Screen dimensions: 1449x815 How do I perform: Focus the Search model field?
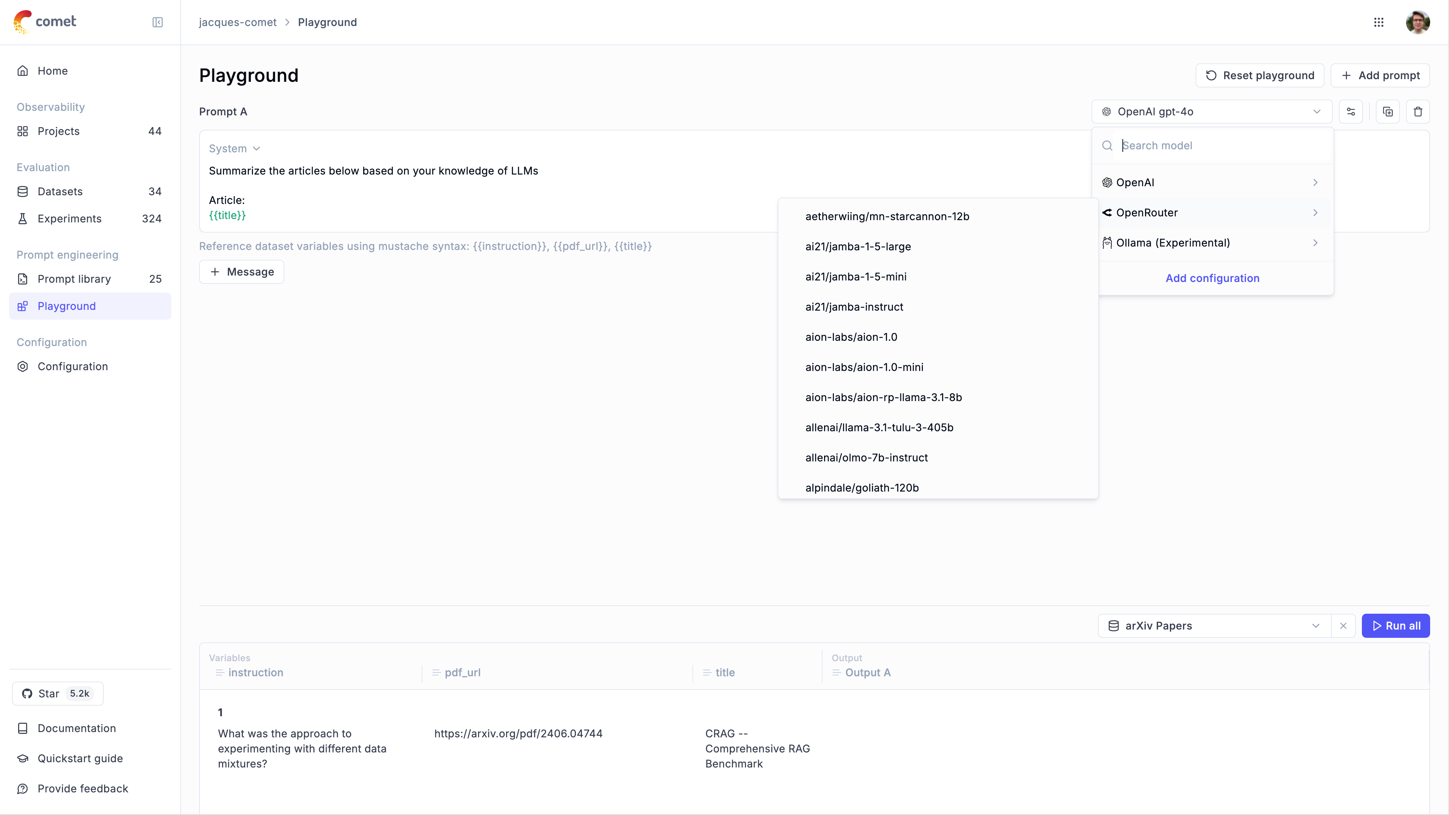pos(1220,146)
